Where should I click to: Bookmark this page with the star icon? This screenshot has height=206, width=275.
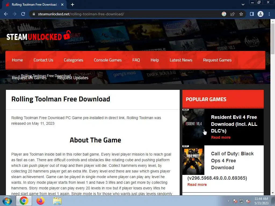241,14
